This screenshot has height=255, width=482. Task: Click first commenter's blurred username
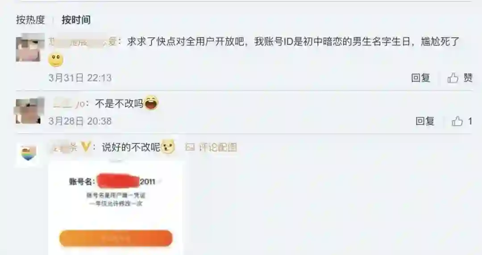[83, 42]
